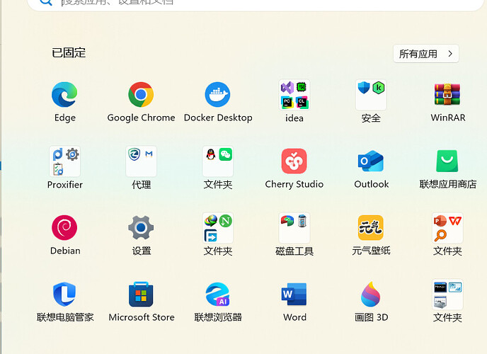This screenshot has height=354, width=487.
Task: Open 联想浏览器
Action: click(218, 294)
